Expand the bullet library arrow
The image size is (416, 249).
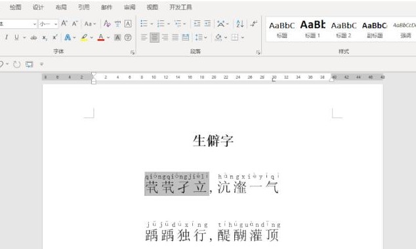(x=152, y=24)
